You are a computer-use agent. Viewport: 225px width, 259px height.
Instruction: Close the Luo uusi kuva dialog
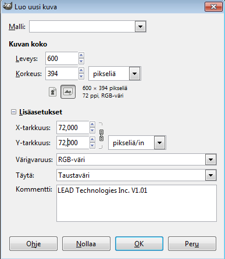pyautogui.click(x=213, y=7)
